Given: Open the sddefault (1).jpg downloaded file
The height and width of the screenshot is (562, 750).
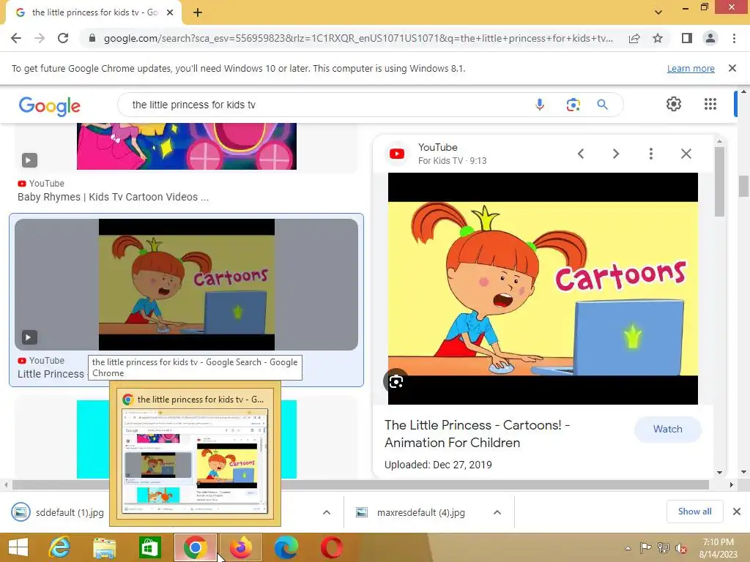Looking at the screenshot, I should tap(58, 512).
